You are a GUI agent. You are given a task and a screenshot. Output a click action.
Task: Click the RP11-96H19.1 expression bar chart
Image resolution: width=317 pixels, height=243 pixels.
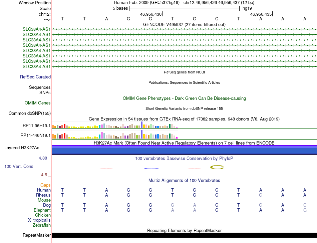[115, 125]
